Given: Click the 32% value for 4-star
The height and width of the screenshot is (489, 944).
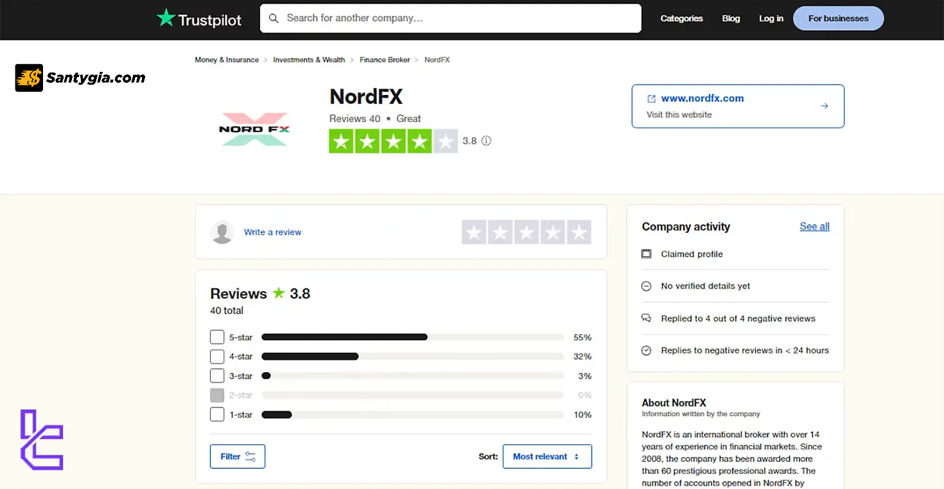Looking at the screenshot, I should click(x=582, y=357).
